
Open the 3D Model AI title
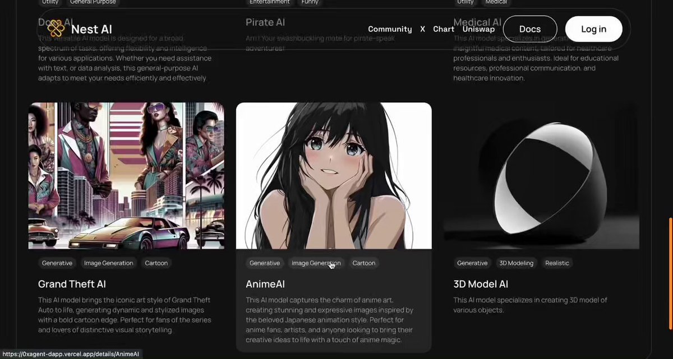point(481,284)
